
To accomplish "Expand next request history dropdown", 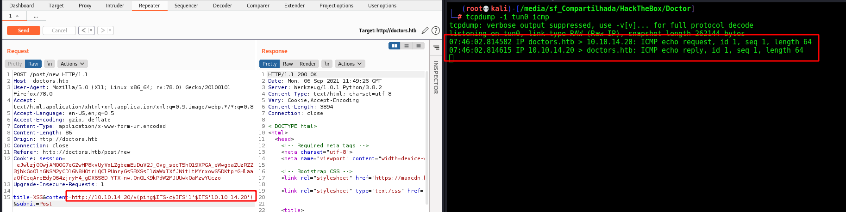I will (x=110, y=30).
